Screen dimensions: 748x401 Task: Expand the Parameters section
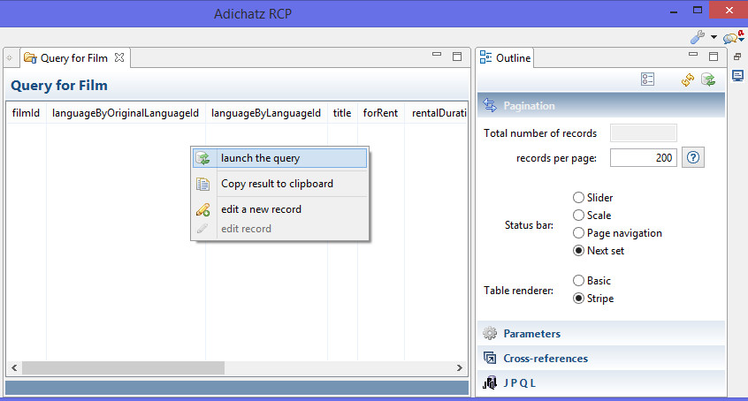[x=531, y=334]
